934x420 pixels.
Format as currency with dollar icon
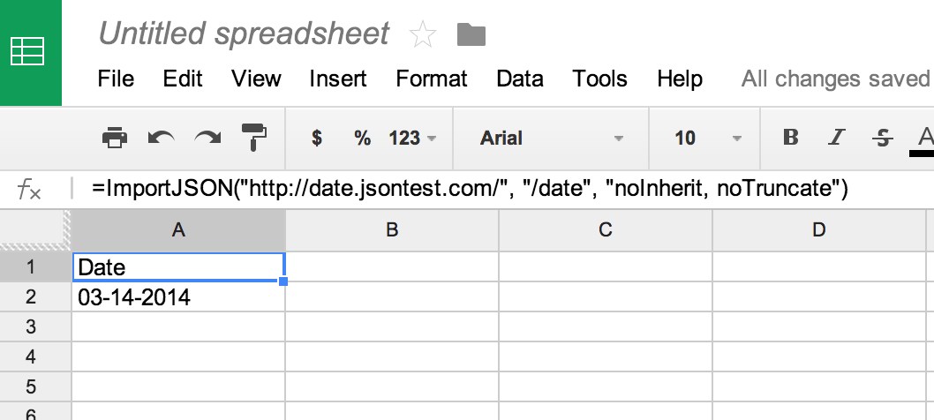coord(317,138)
